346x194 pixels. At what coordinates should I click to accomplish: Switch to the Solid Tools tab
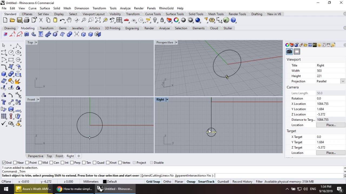coord(196,14)
